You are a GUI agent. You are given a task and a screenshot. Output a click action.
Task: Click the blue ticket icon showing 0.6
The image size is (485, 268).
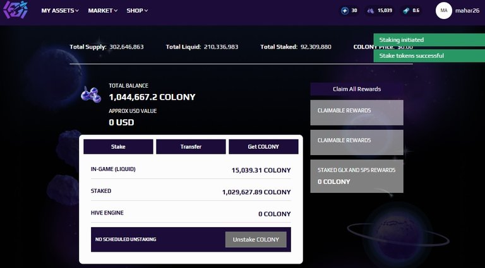tap(406, 11)
